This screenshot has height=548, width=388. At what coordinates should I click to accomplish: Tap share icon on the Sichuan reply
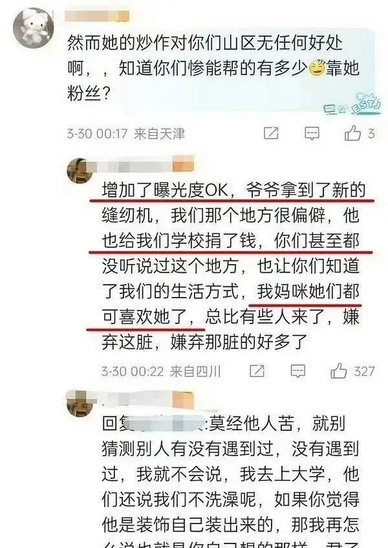coord(257,371)
